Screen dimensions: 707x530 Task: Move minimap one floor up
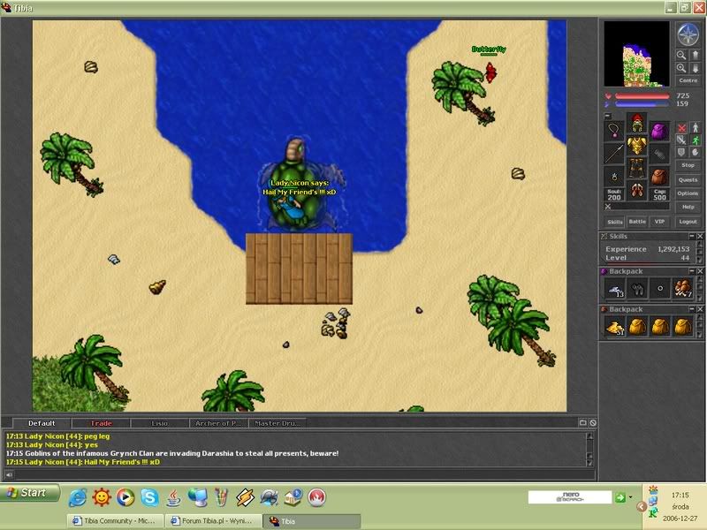tap(695, 56)
